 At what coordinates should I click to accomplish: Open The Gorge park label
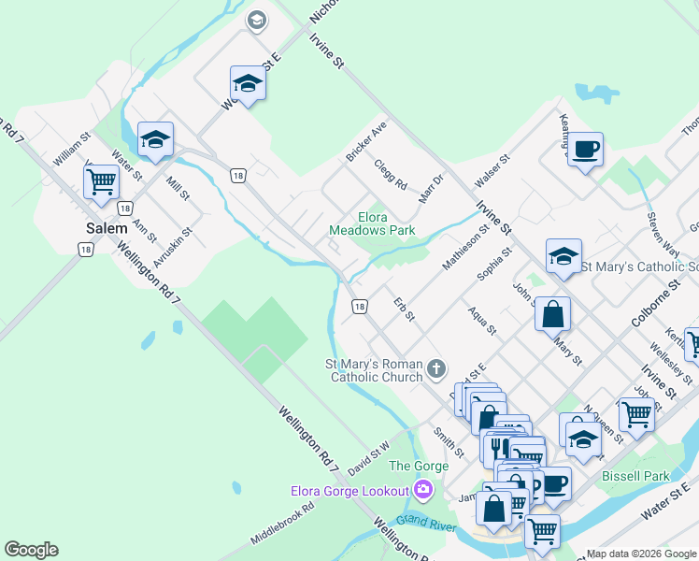point(419,466)
